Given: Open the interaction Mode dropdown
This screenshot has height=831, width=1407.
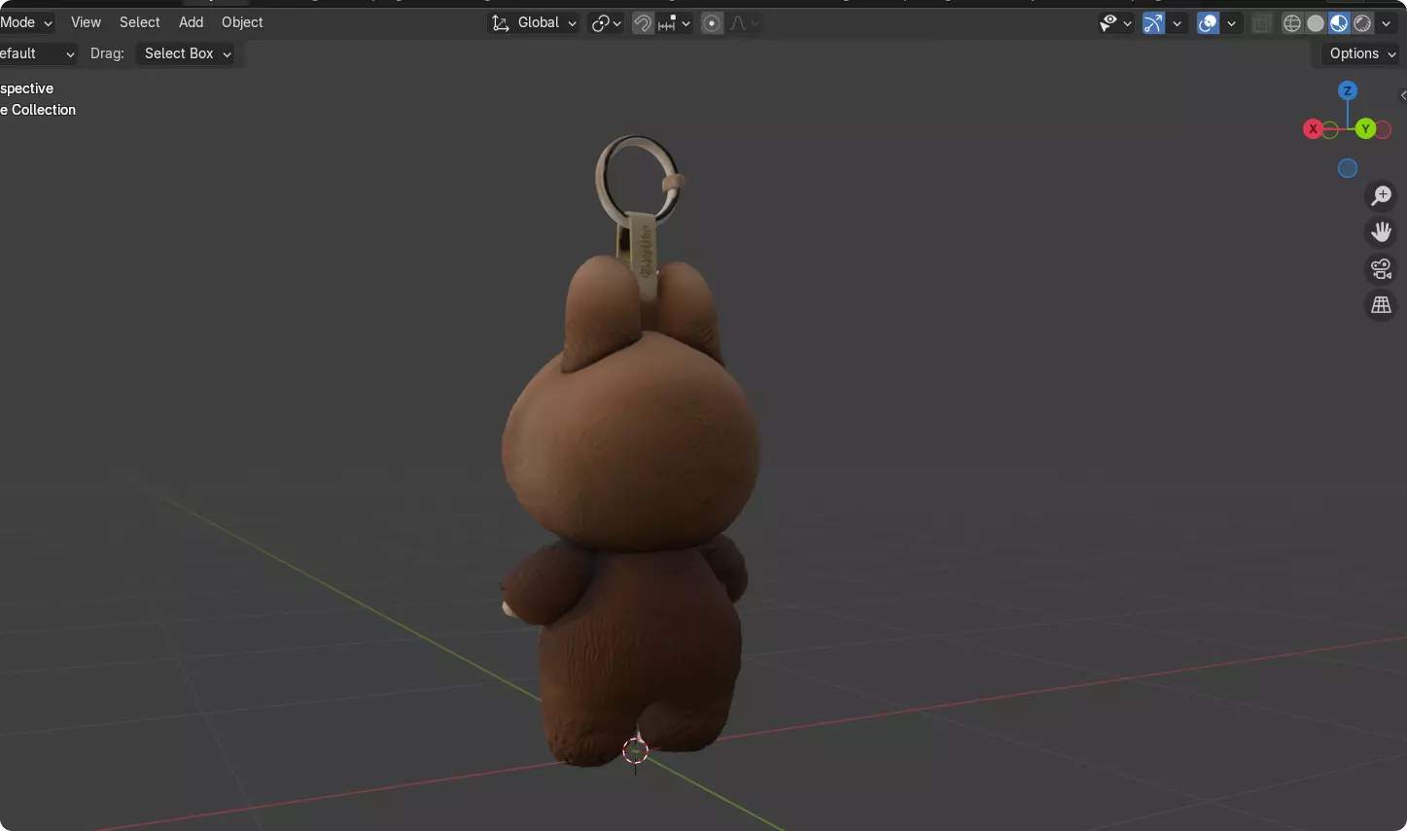Looking at the screenshot, I should [x=26, y=22].
